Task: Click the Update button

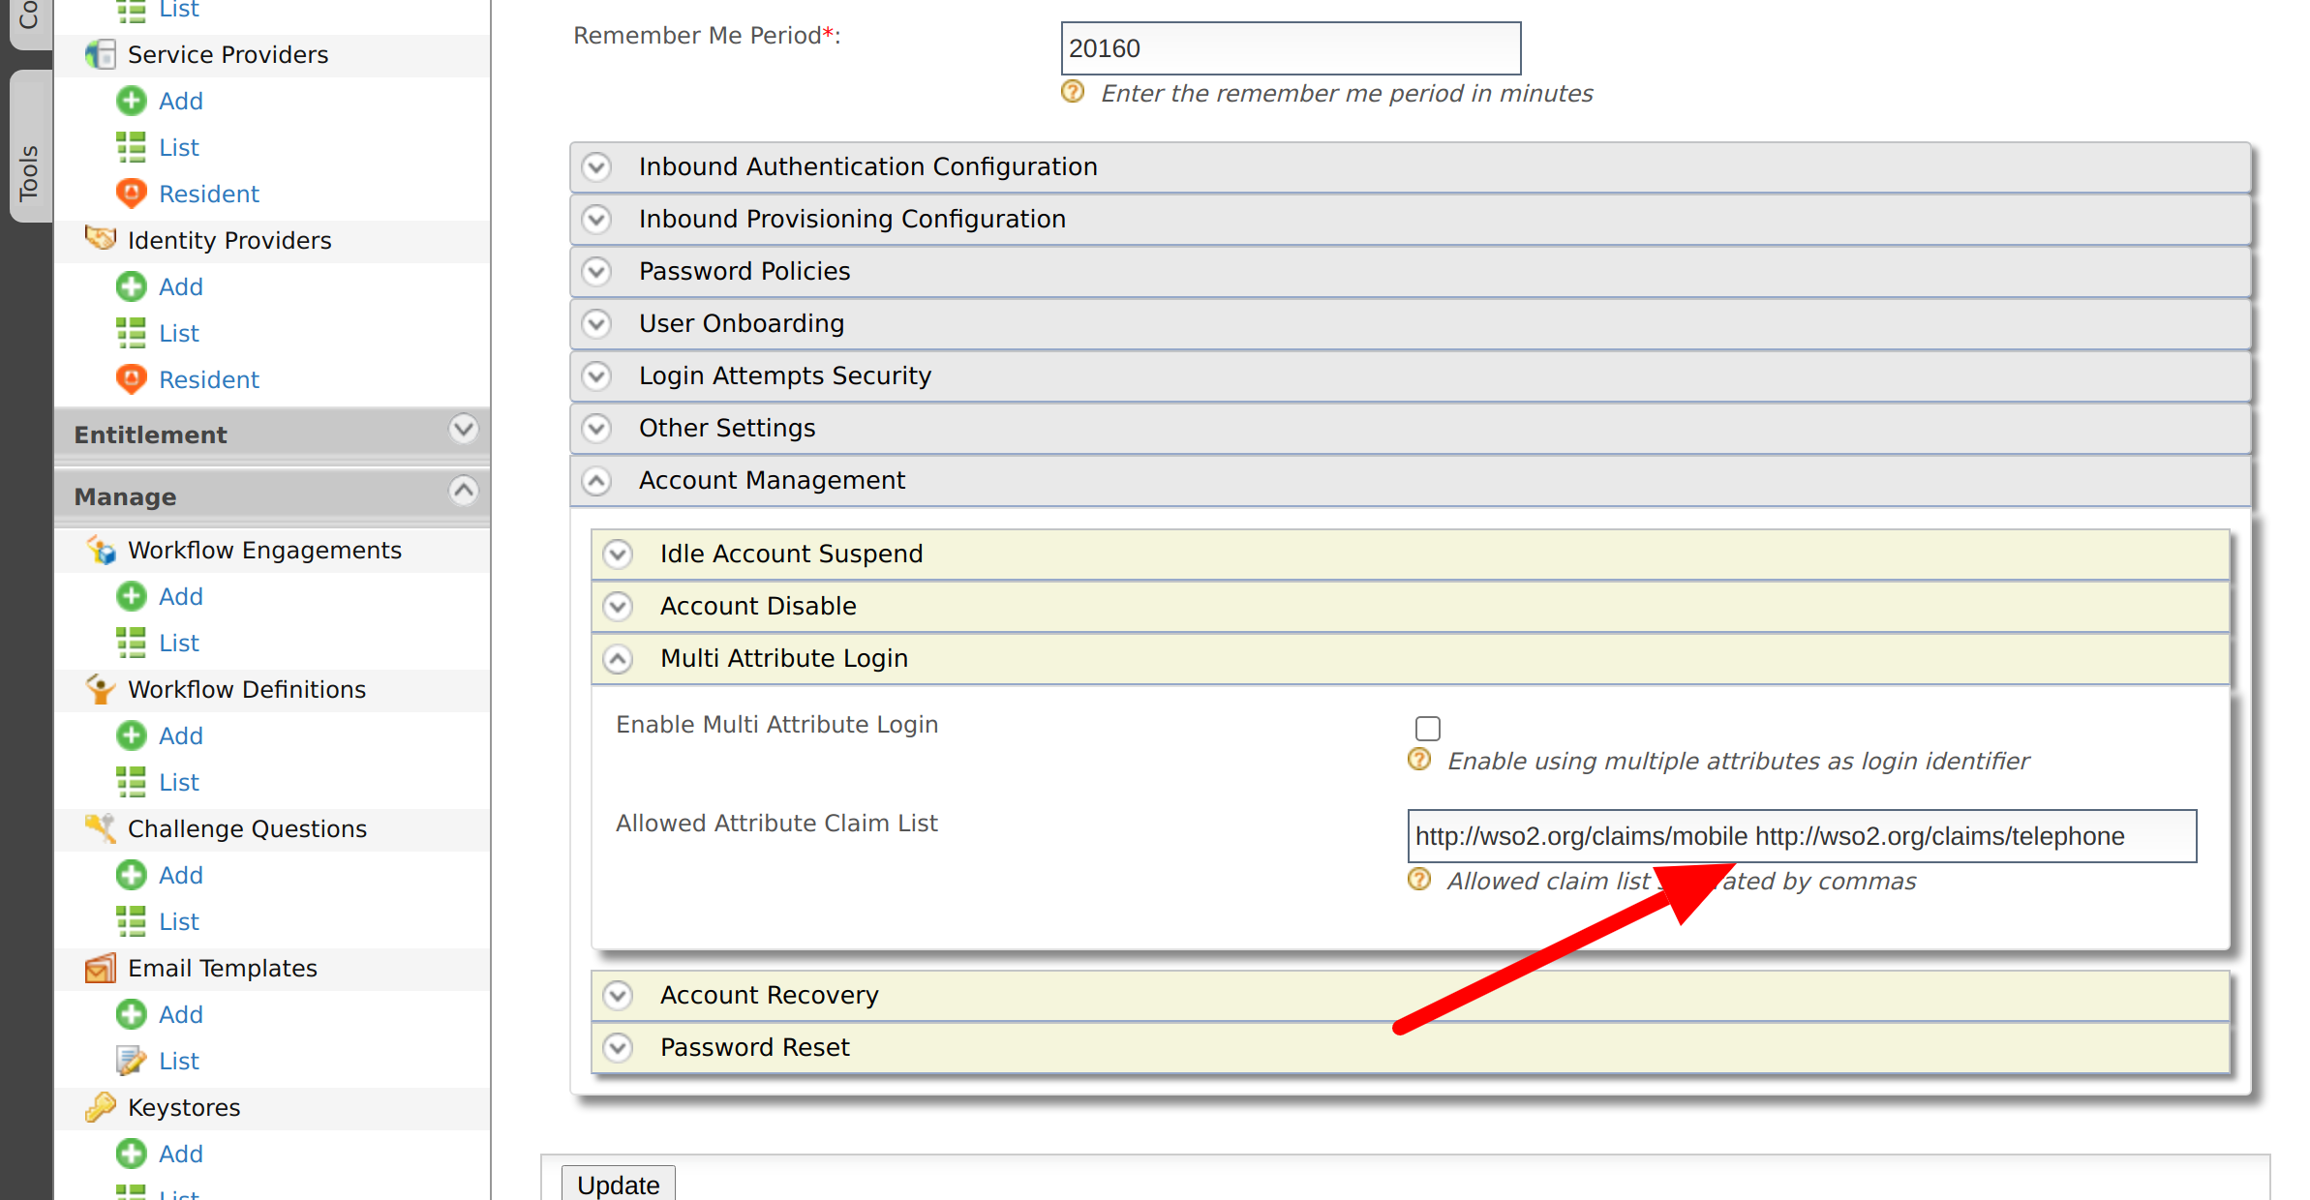Action: point(618,1185)
